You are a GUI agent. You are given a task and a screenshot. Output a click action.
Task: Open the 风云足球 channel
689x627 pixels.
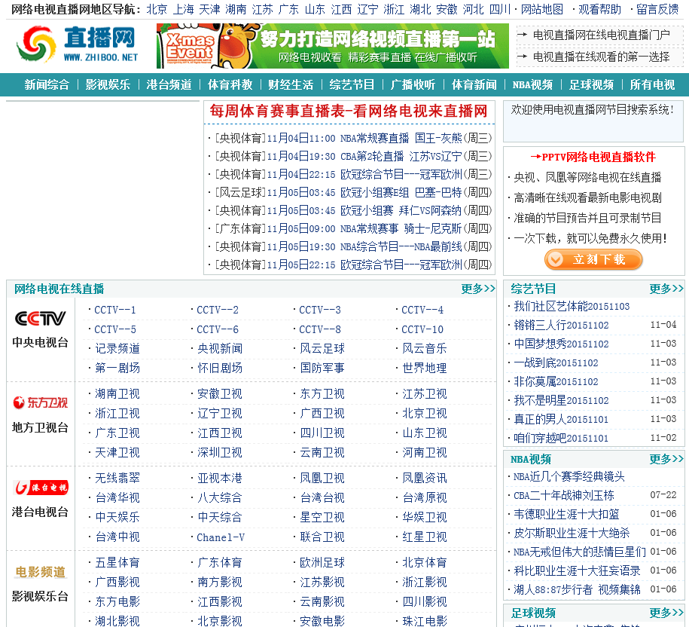[322, 349]
